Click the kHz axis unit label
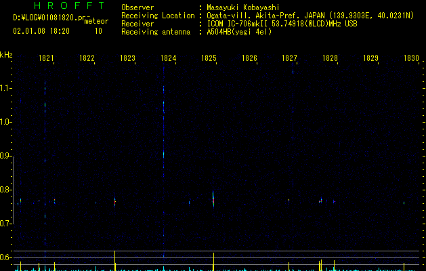Screen dimensions: 426x271 coord(6,55)
